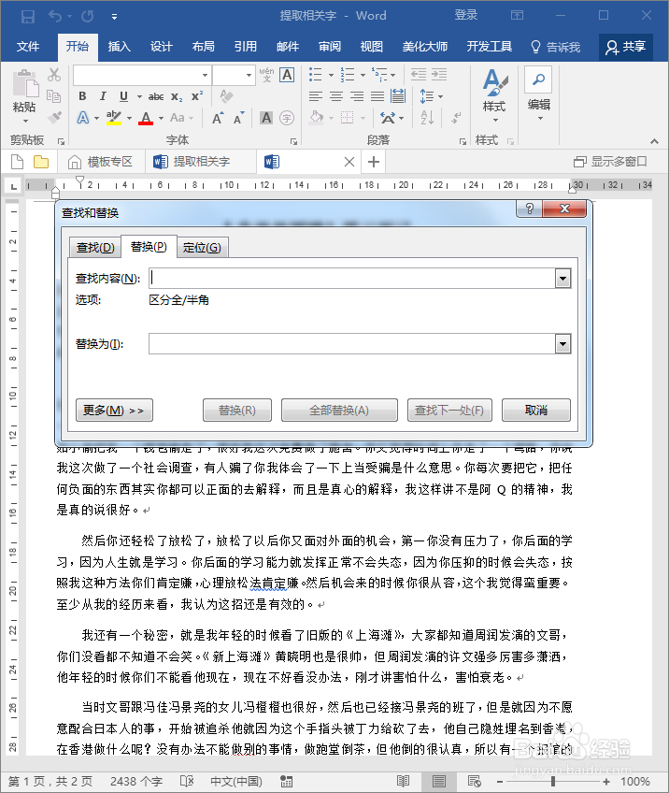Switch to 审阅 Review ribbon tab
Viewport: 669px width, 793px height.
click(x=330, y=47)
